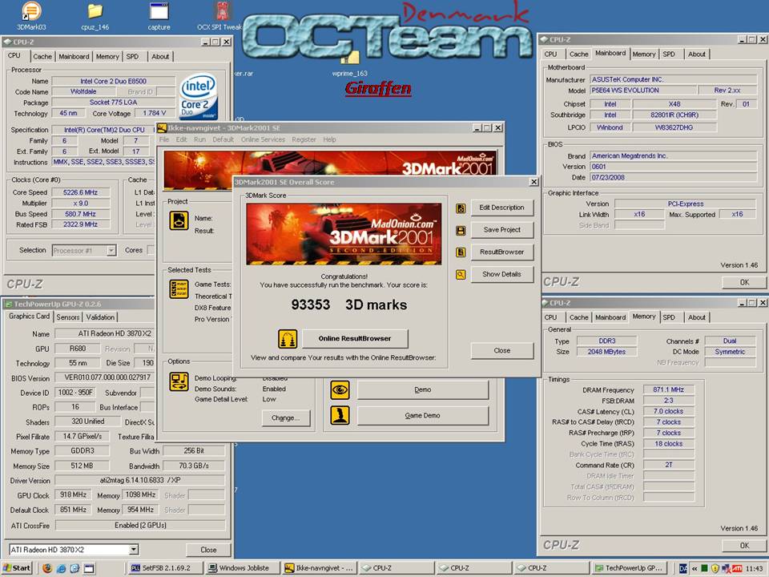This screenshot has width=769, height=577.
Task: Click the Change... options button
Action: (285, 418)
